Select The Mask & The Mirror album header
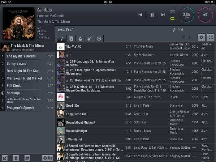 pyautogui.click(x=28, y=47)
